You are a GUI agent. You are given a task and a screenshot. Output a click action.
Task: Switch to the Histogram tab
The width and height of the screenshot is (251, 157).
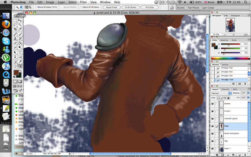(x=235, y=16)
